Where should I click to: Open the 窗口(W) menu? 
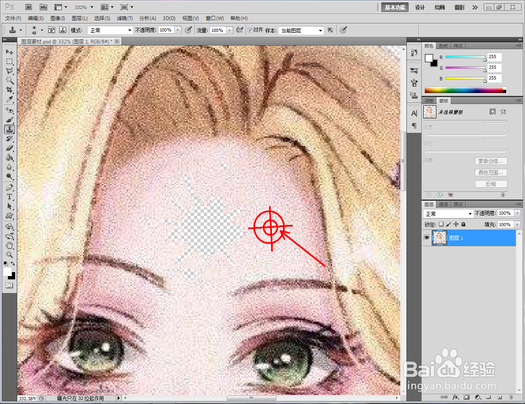tap(215, 18)
